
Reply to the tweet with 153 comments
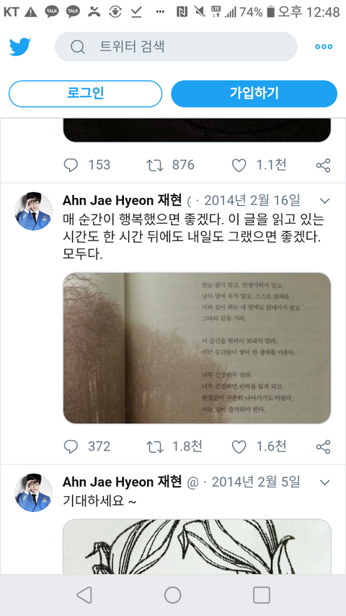71,165
